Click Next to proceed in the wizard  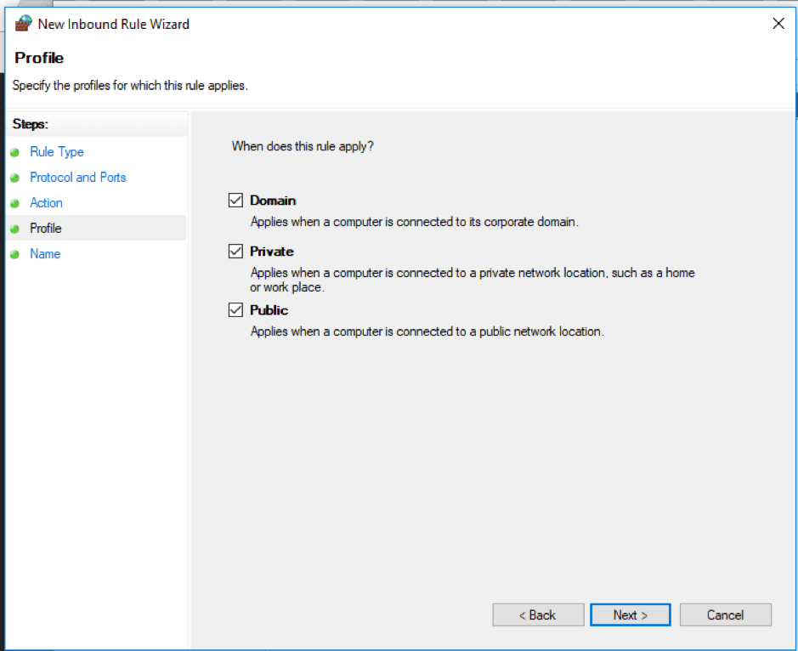630,614
